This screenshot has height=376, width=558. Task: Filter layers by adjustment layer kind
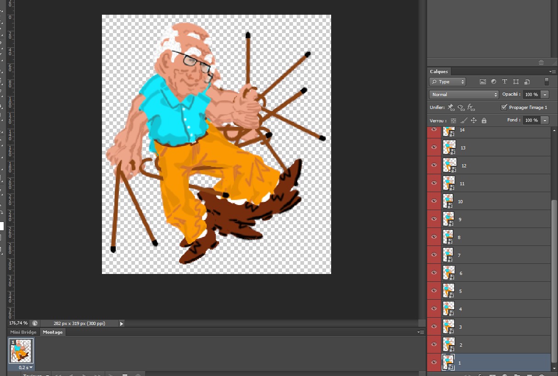494,82
